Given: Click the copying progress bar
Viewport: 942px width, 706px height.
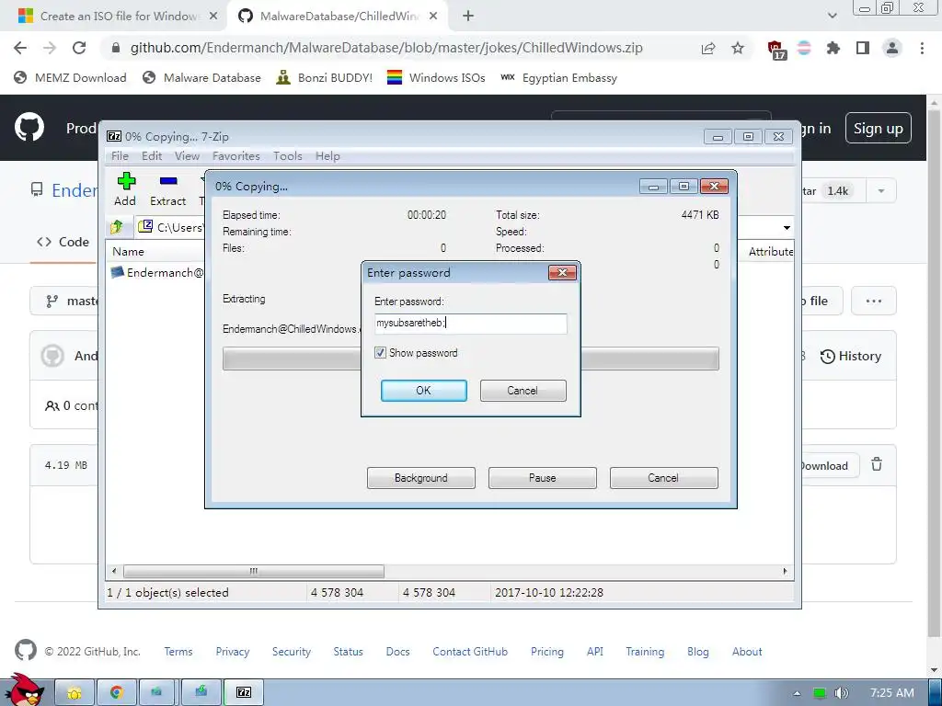Looking at the screenshot, I should (470, 359).
